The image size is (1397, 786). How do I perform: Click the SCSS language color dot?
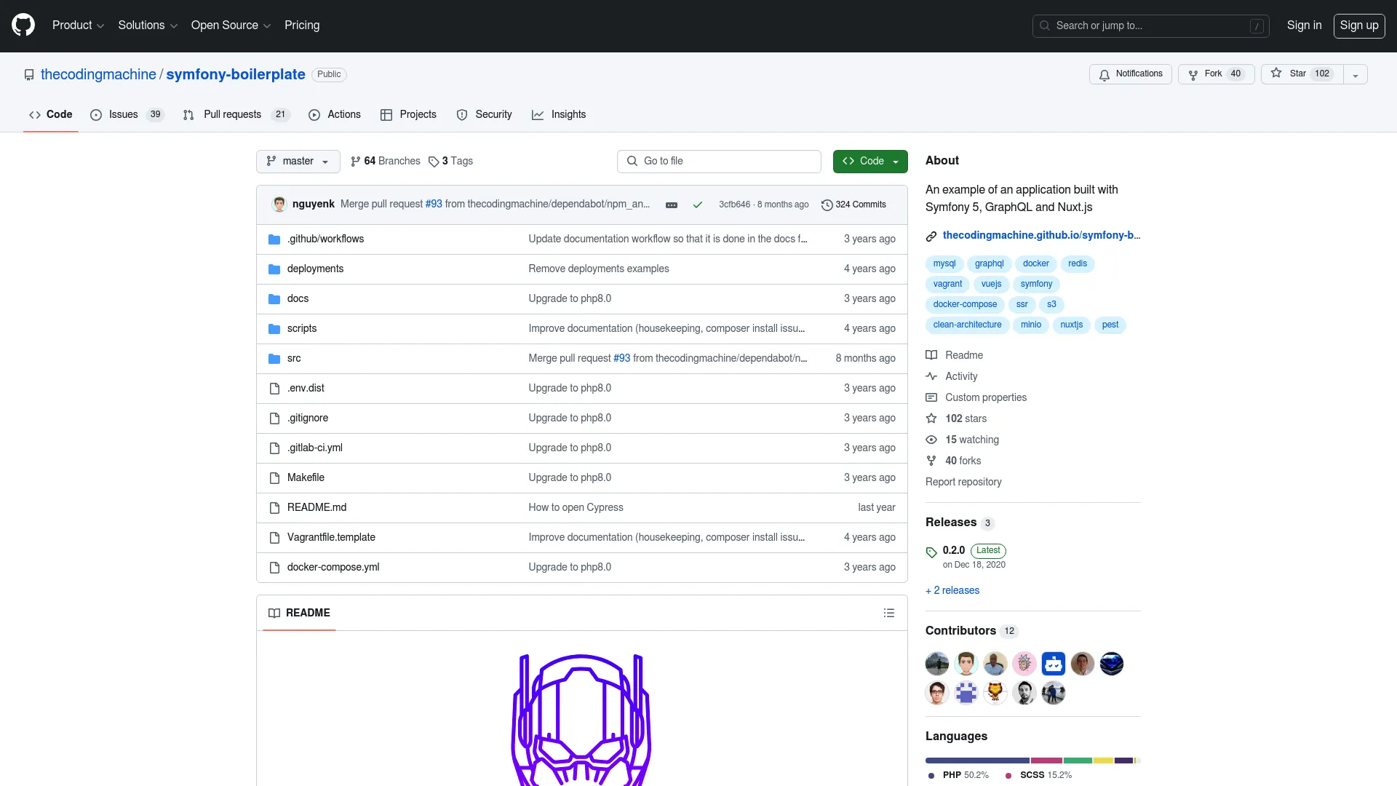tap(1008, 776)
